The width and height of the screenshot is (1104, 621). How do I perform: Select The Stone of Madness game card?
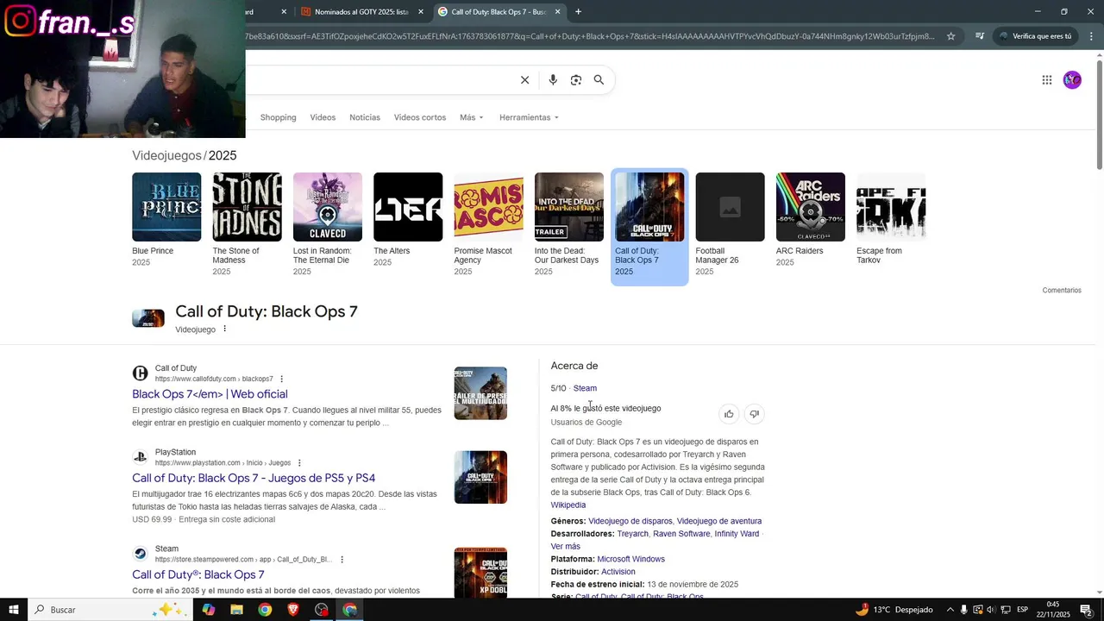[247, 224]
